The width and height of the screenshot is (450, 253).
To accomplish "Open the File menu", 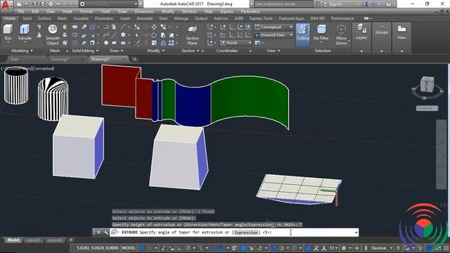I will point(21,11).
